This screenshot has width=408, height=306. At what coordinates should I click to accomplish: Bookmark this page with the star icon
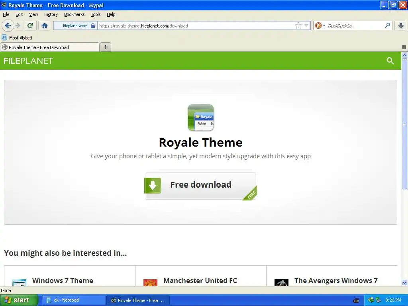(298, 25)
